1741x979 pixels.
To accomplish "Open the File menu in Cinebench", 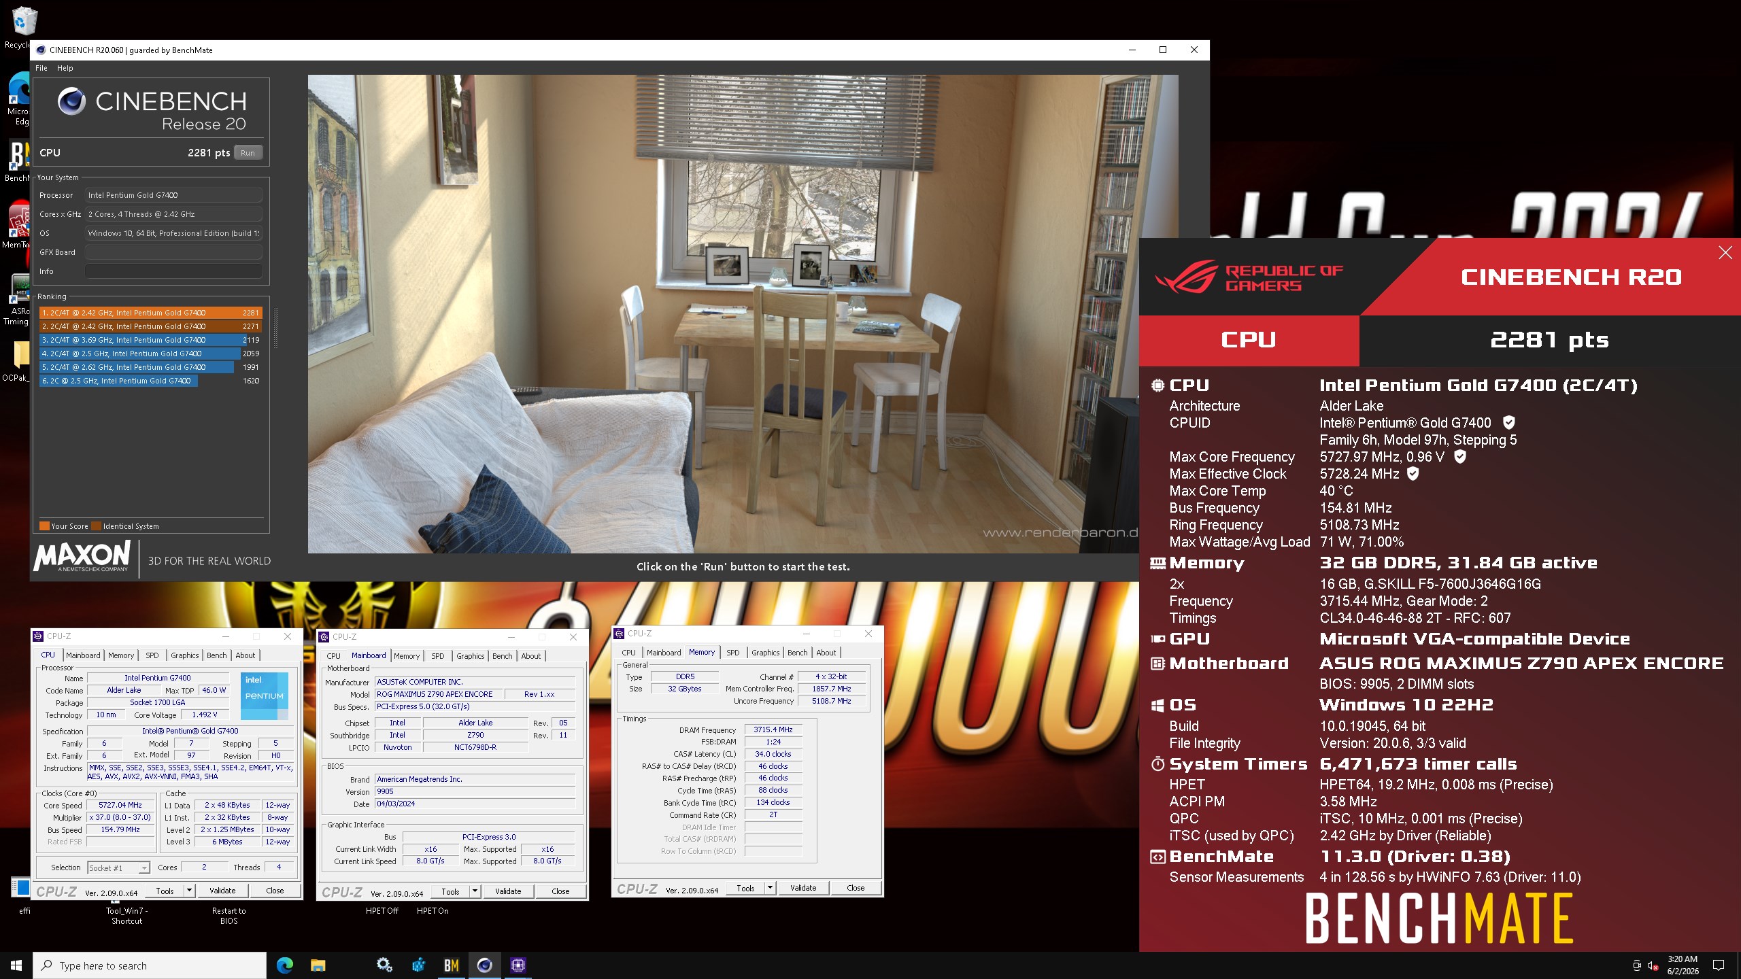I will pyautogui.click(x=41, y=68).
